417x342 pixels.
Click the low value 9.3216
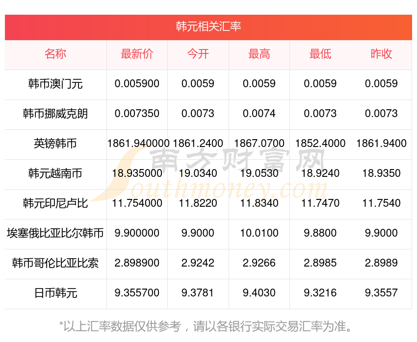pos(320,293)
